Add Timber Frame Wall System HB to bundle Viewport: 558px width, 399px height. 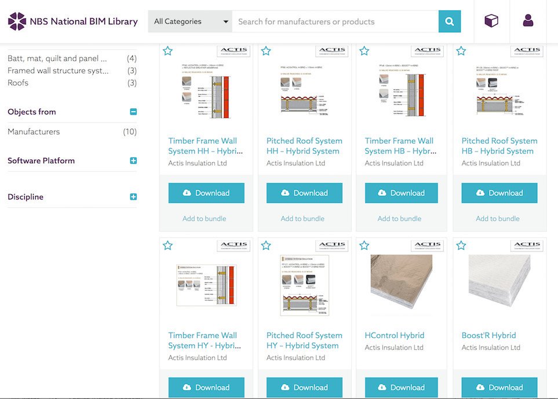399,219
